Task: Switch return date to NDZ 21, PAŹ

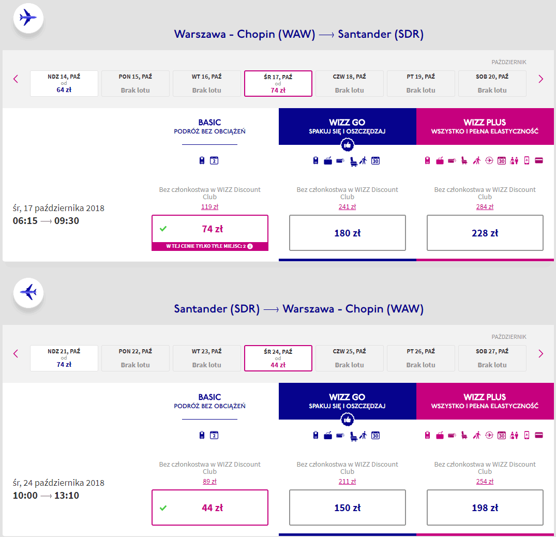Action: tap(64, 358)
